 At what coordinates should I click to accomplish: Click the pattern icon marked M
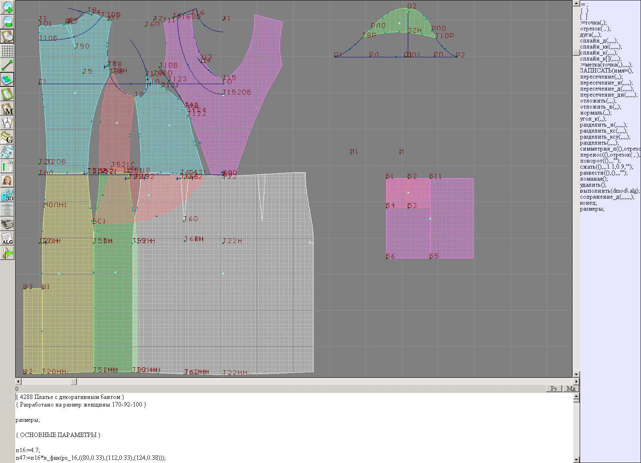[7, 109]
